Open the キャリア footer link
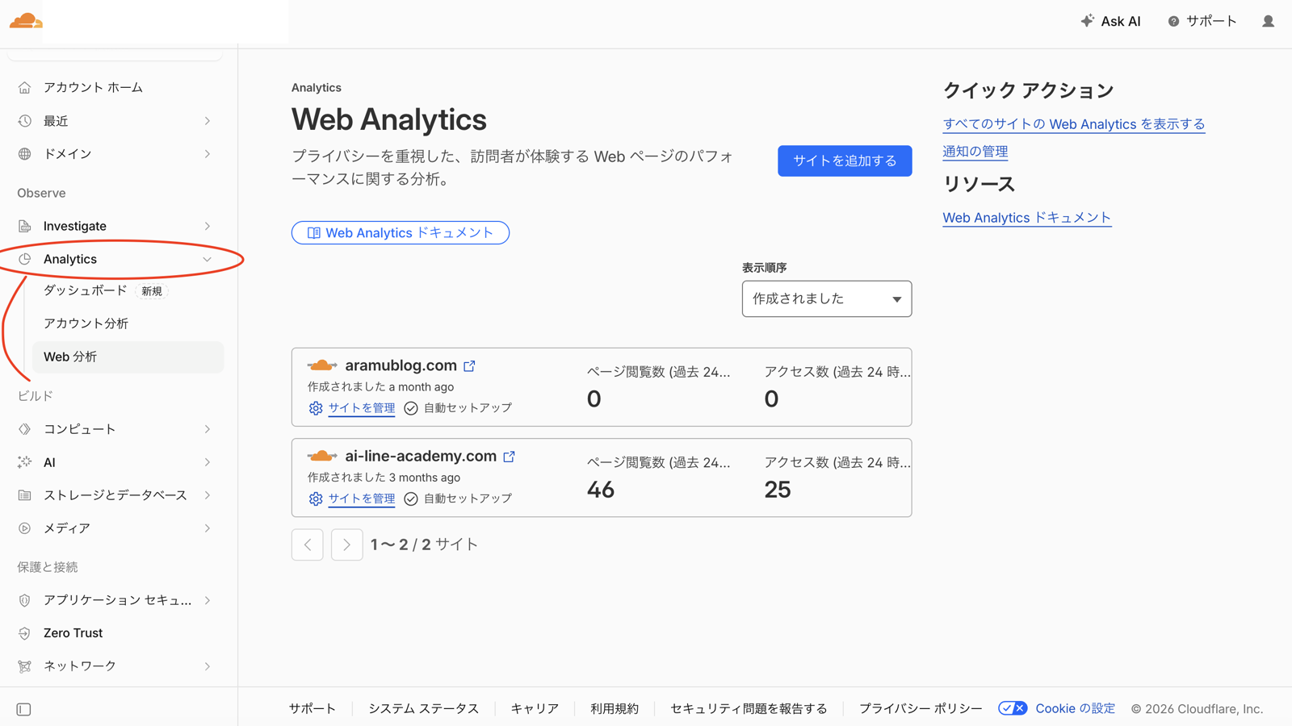Viewport: 1292px width, 726px height. click(535, 708)
